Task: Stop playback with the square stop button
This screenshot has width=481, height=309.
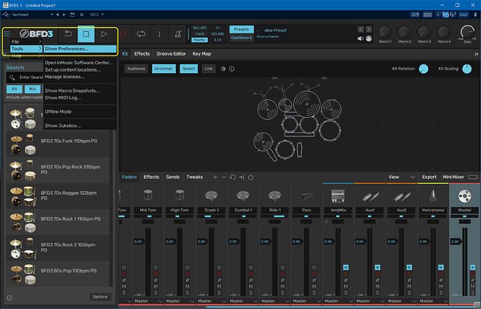Action: pos(86,33)
